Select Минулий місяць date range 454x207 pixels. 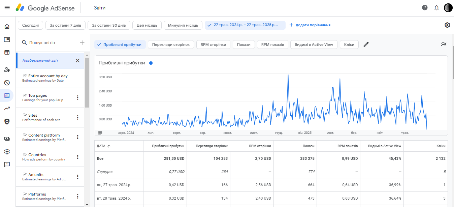(183, 25)
